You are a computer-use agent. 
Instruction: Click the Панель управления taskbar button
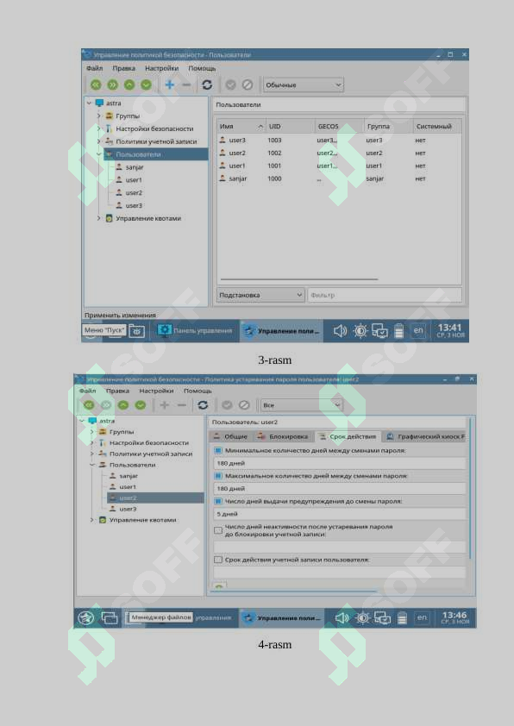pyautogui.click(x=195, y=330)
